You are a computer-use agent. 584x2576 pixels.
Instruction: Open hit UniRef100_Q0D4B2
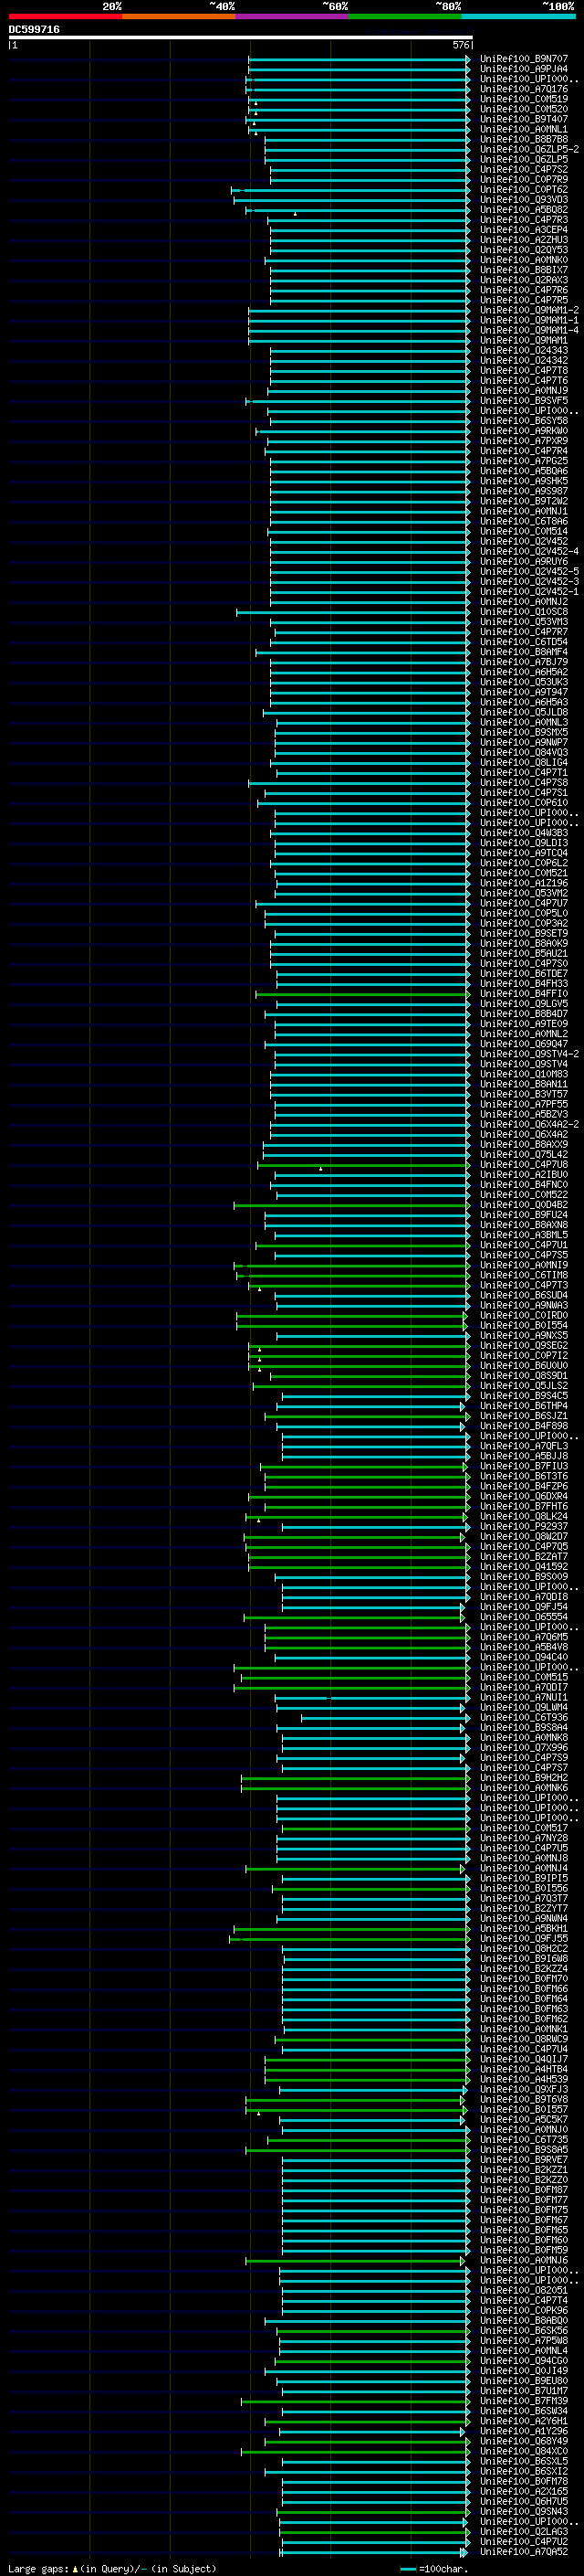coord(523,1205)
